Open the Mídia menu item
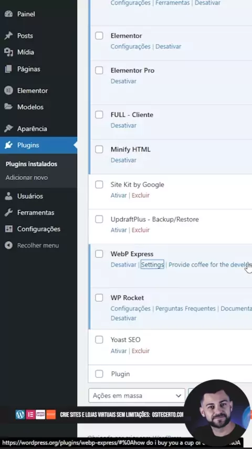 point(25,52)
